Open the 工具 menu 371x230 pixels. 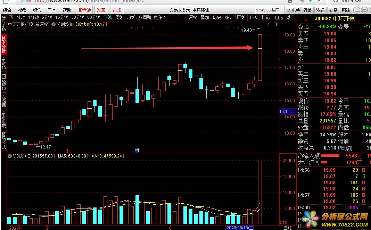coord(52,10)
